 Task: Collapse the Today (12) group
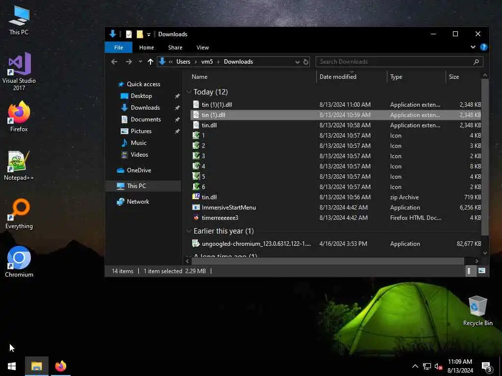189,92
